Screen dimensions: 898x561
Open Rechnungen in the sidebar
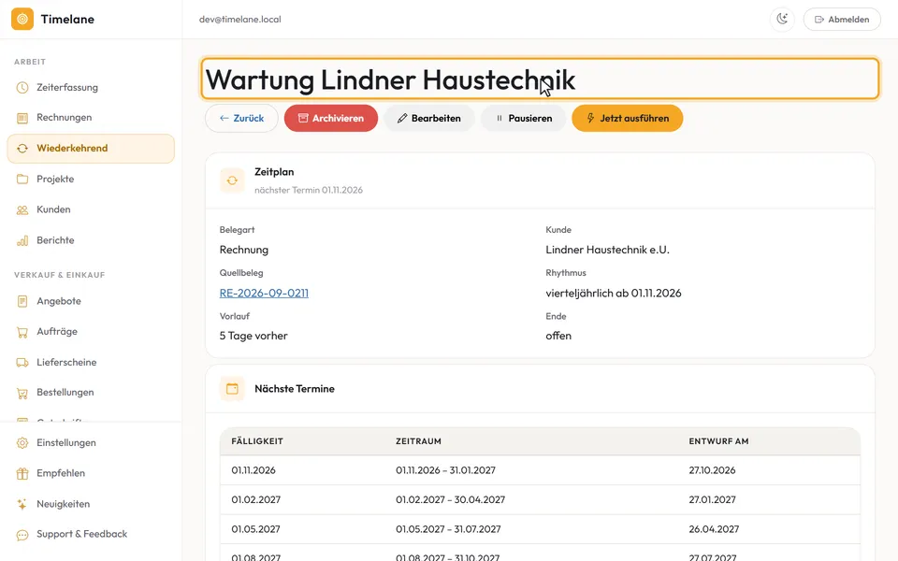click(91, 118)
